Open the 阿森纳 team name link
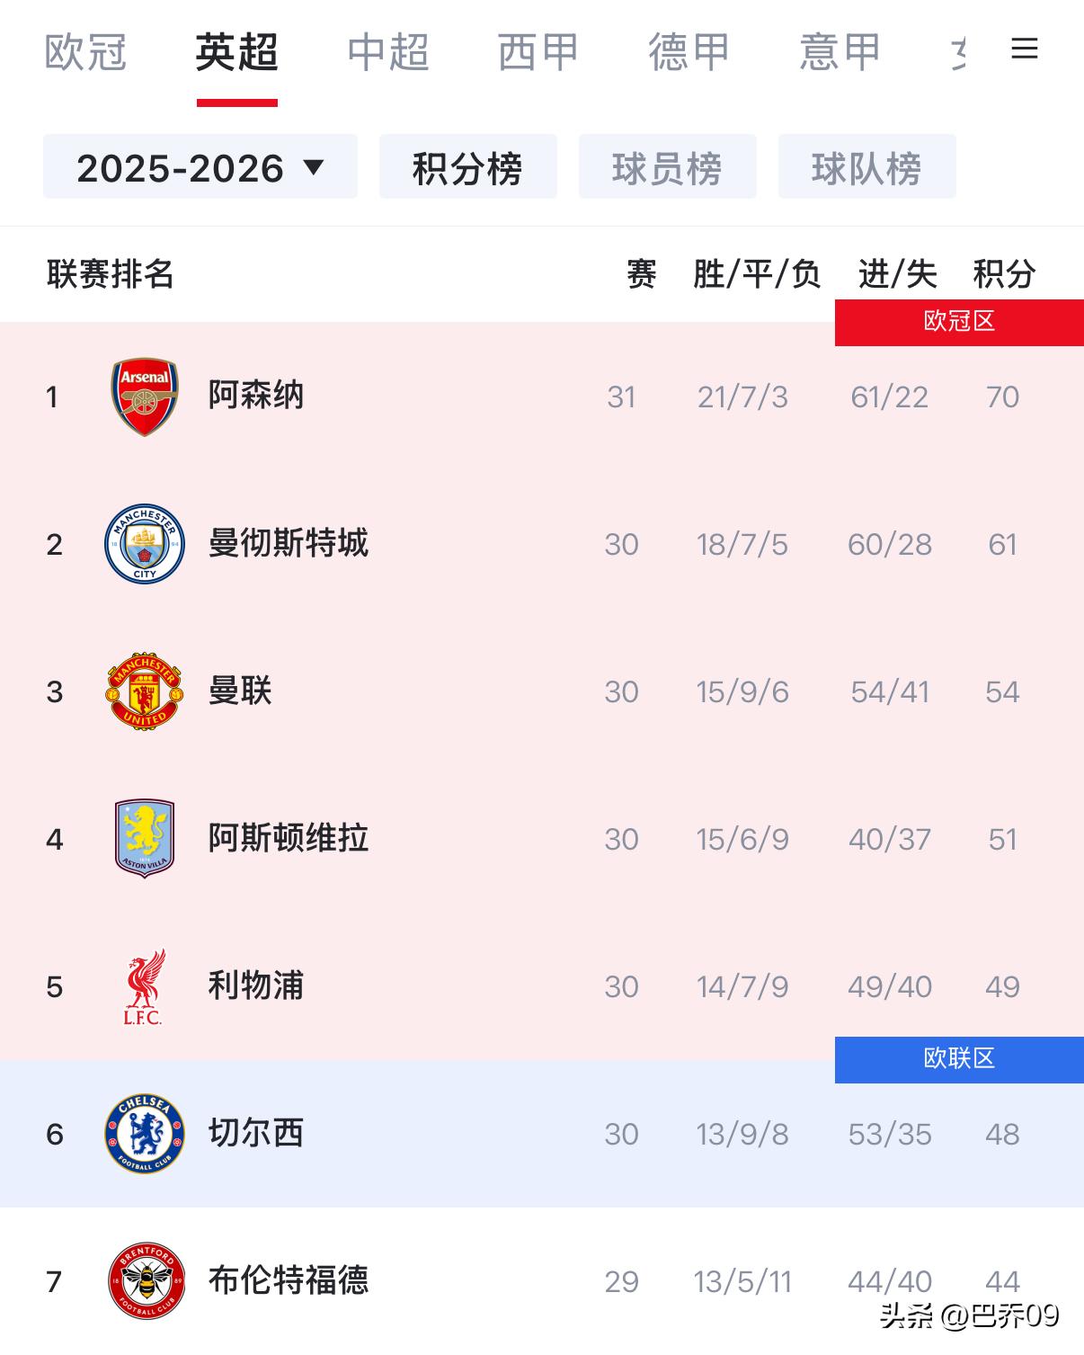The image size is (1084, 1355). tap(256, 396)
